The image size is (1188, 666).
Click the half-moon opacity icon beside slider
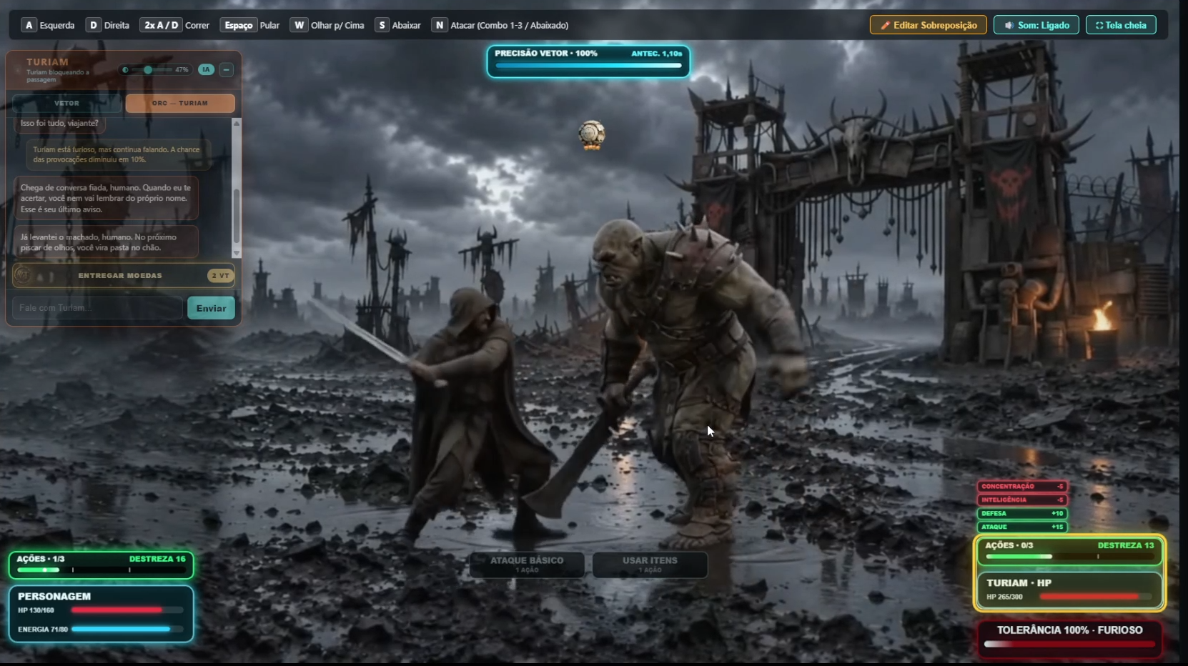click(125, 70)
